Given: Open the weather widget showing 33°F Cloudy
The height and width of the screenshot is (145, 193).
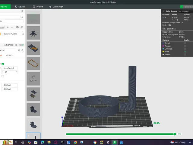Looking at the screenshot, I should tap(178, 142).
